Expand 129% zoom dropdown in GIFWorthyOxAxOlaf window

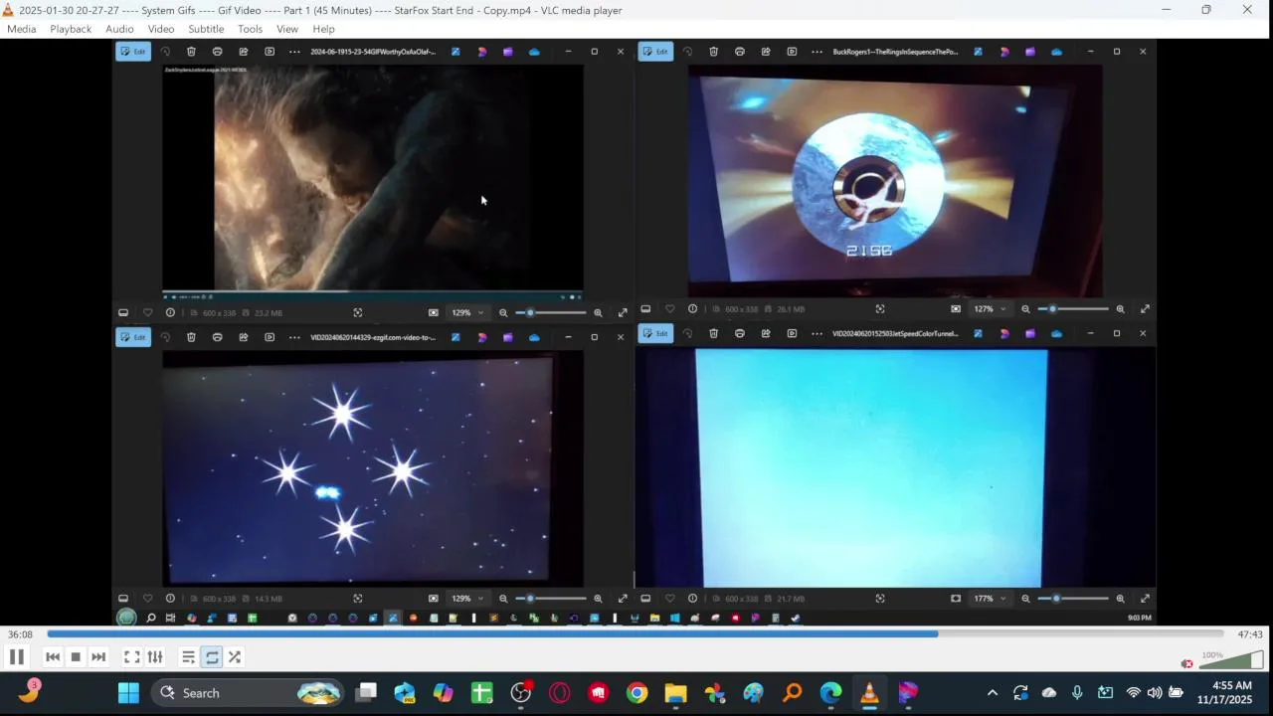[x=467, y=312]
